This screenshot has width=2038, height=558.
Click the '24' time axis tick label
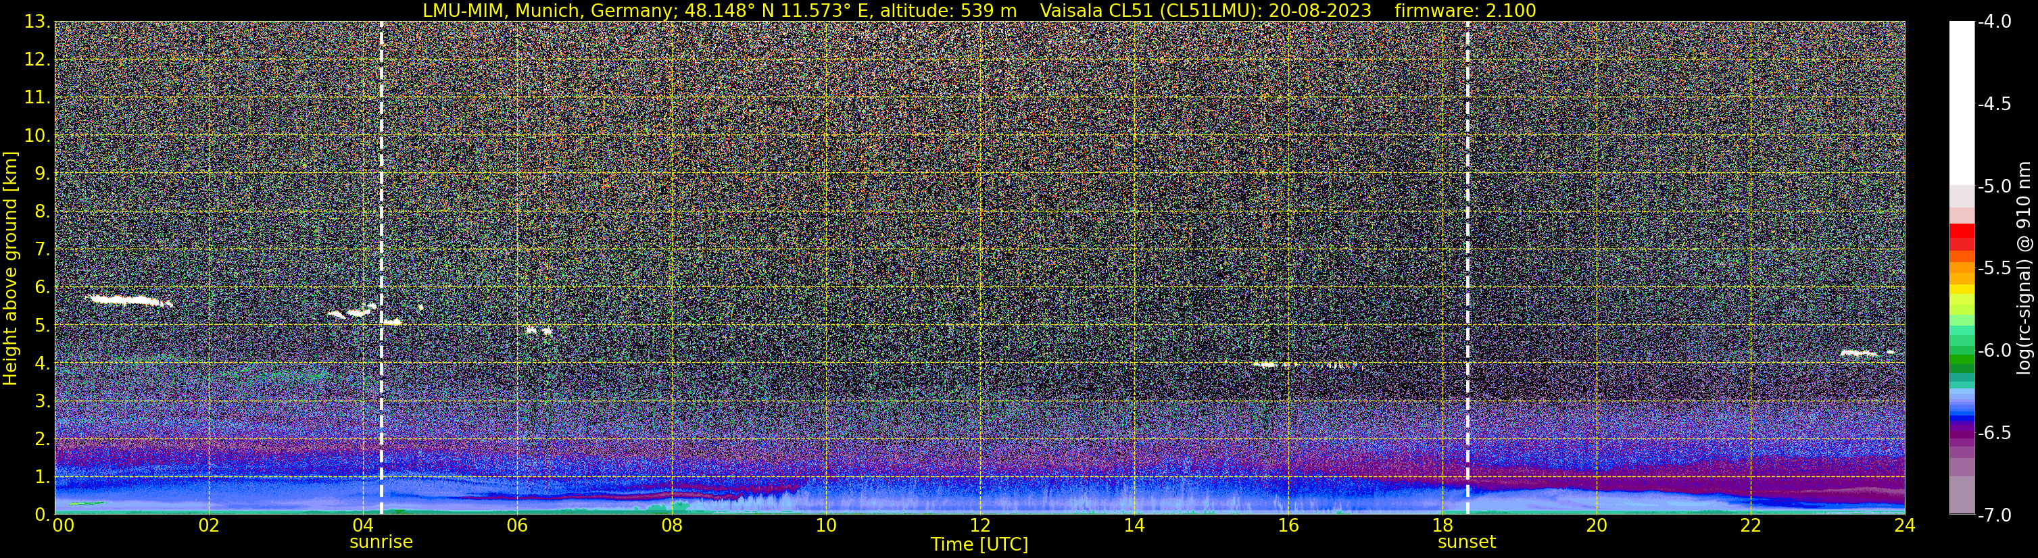(1904, 526)
